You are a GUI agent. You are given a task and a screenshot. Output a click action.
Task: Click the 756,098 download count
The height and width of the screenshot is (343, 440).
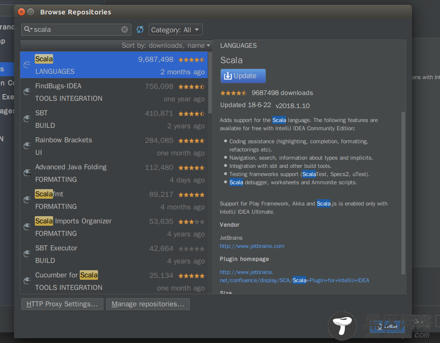coord(159,86)
